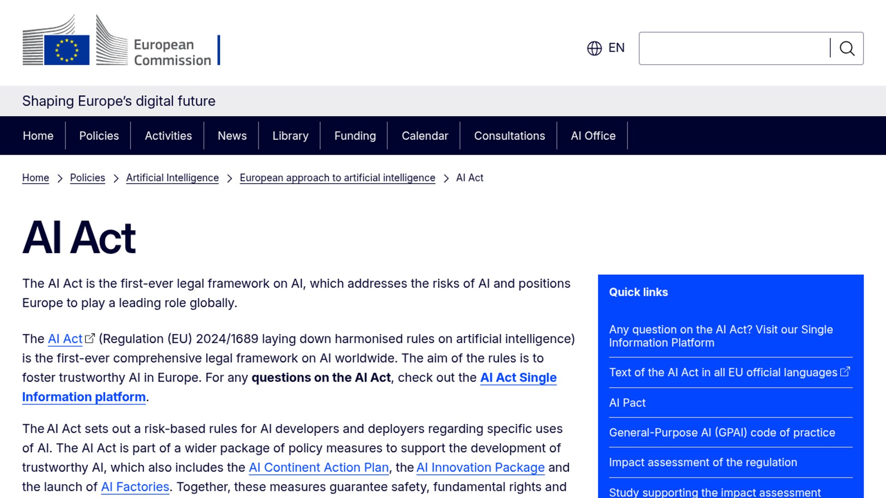The width and height of the screenshot is (886, 498).
Task: Follow the AI Act regulation link in paragraph
Action: (65, 339)
